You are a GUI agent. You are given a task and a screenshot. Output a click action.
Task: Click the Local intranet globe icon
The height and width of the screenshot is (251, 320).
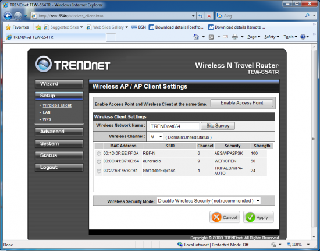[180, 245]
